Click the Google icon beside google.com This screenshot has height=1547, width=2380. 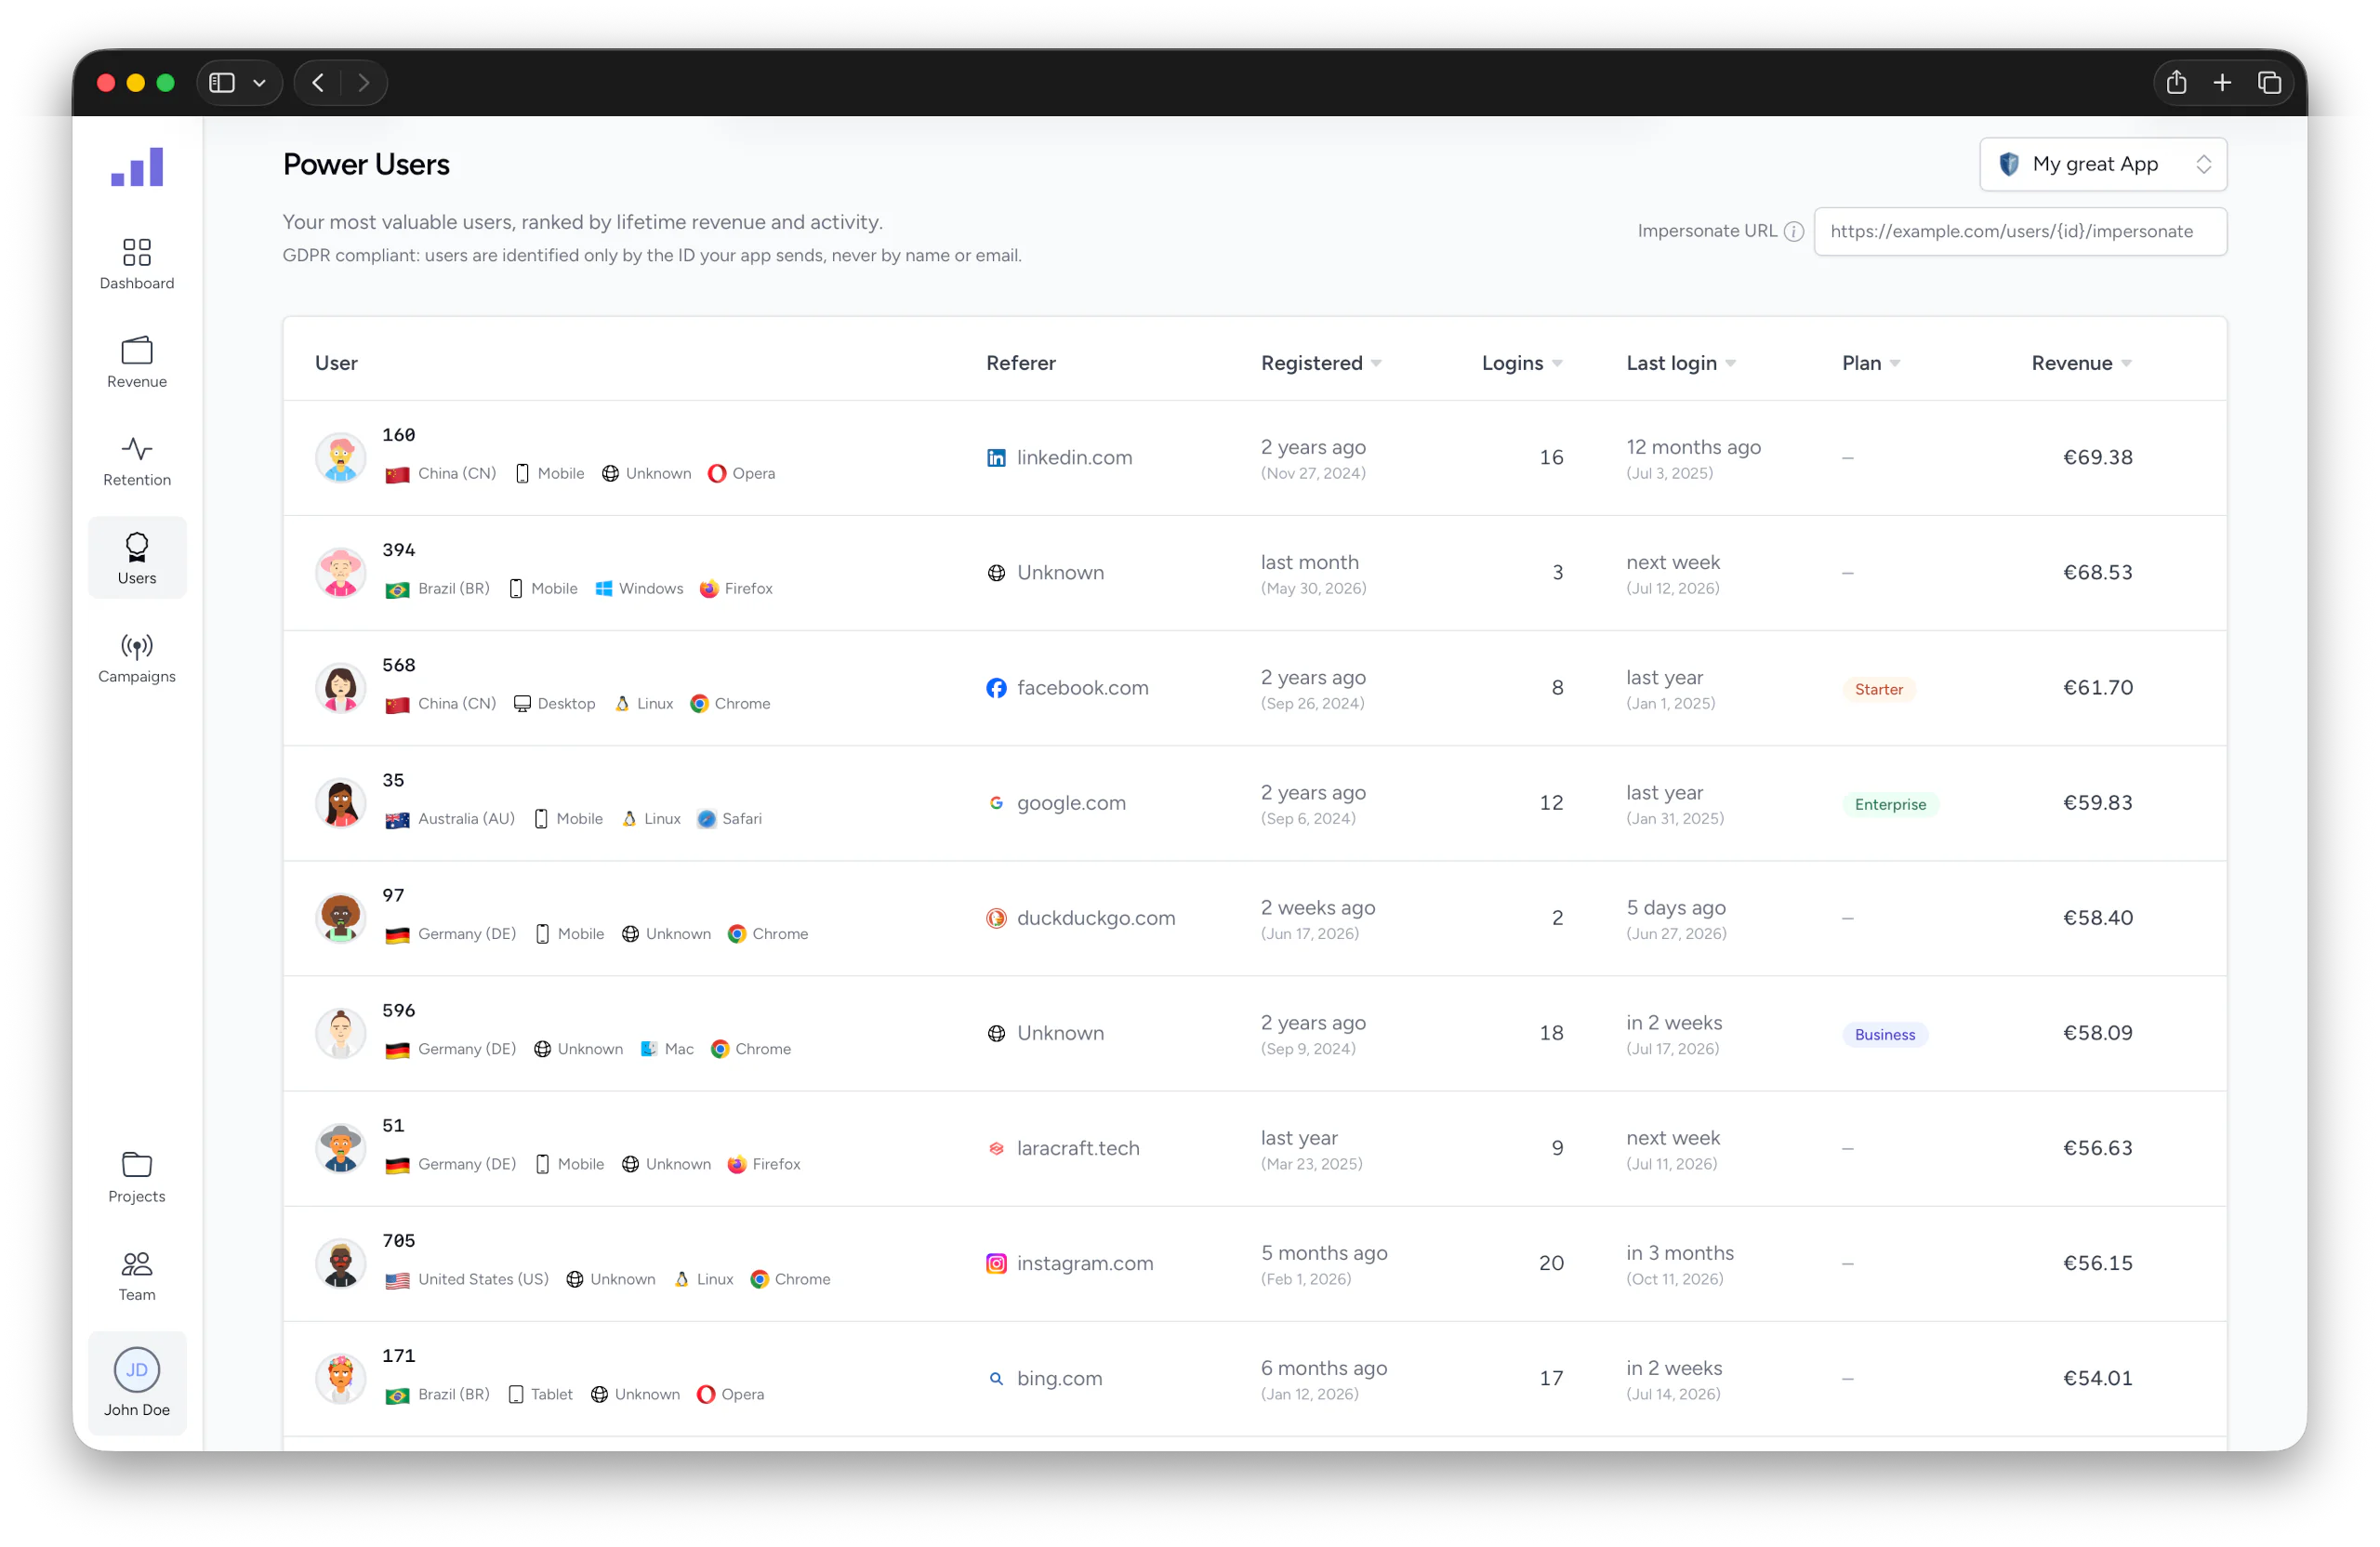[996, 803]
